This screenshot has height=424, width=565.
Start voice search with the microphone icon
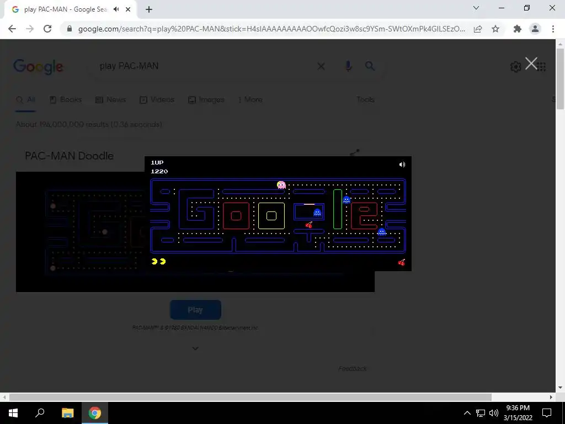point(348,66)
